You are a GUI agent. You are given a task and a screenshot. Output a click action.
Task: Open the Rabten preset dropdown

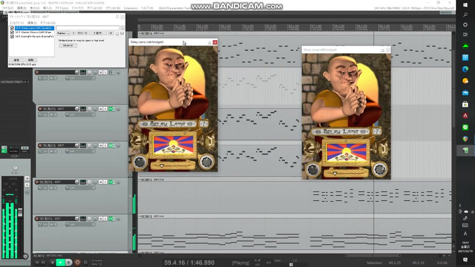[63, 33]
